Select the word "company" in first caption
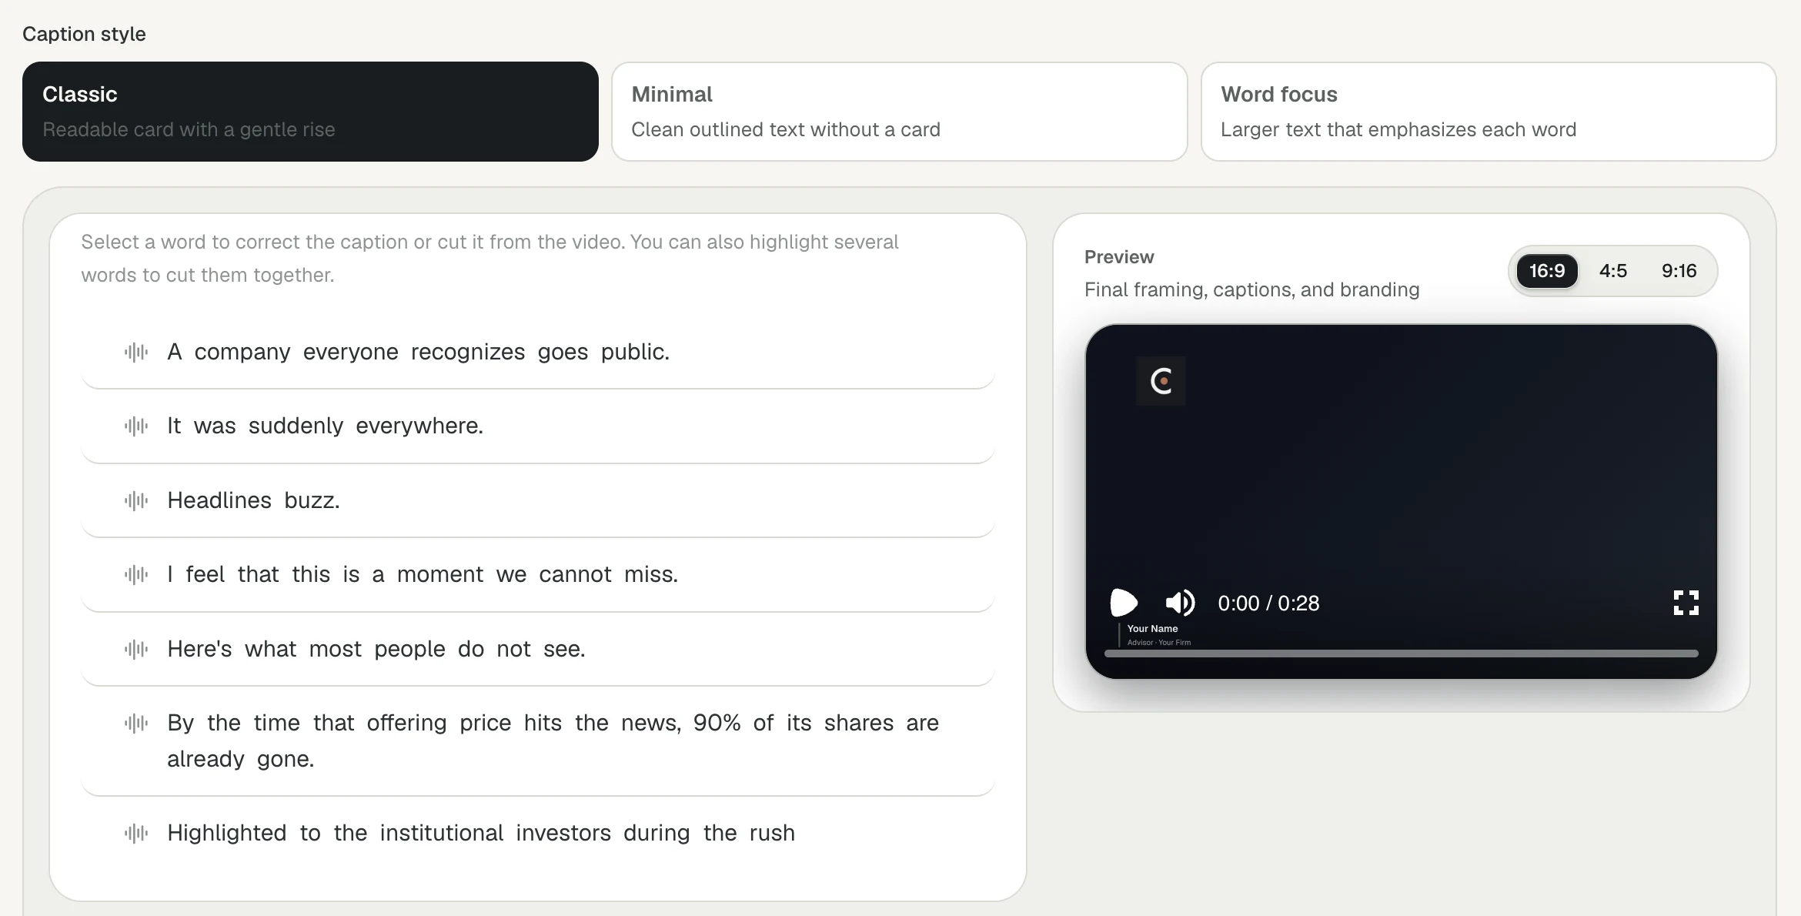This screenshot has height=916, width=1801. (x=242, y=352)
